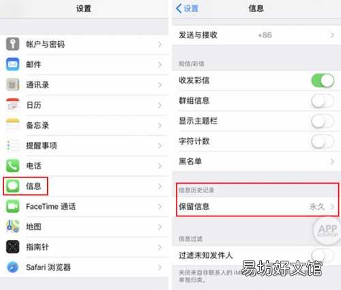341x290 pixels.
Task: Open 保留信息 set to 永久
Action: tap(256, 207)
